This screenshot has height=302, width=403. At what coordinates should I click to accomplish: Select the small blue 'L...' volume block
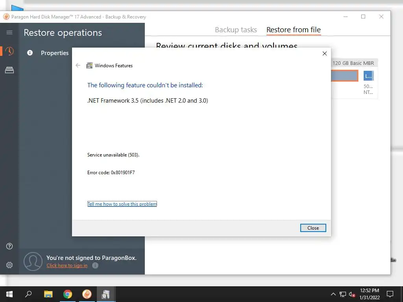click(368, 76)
